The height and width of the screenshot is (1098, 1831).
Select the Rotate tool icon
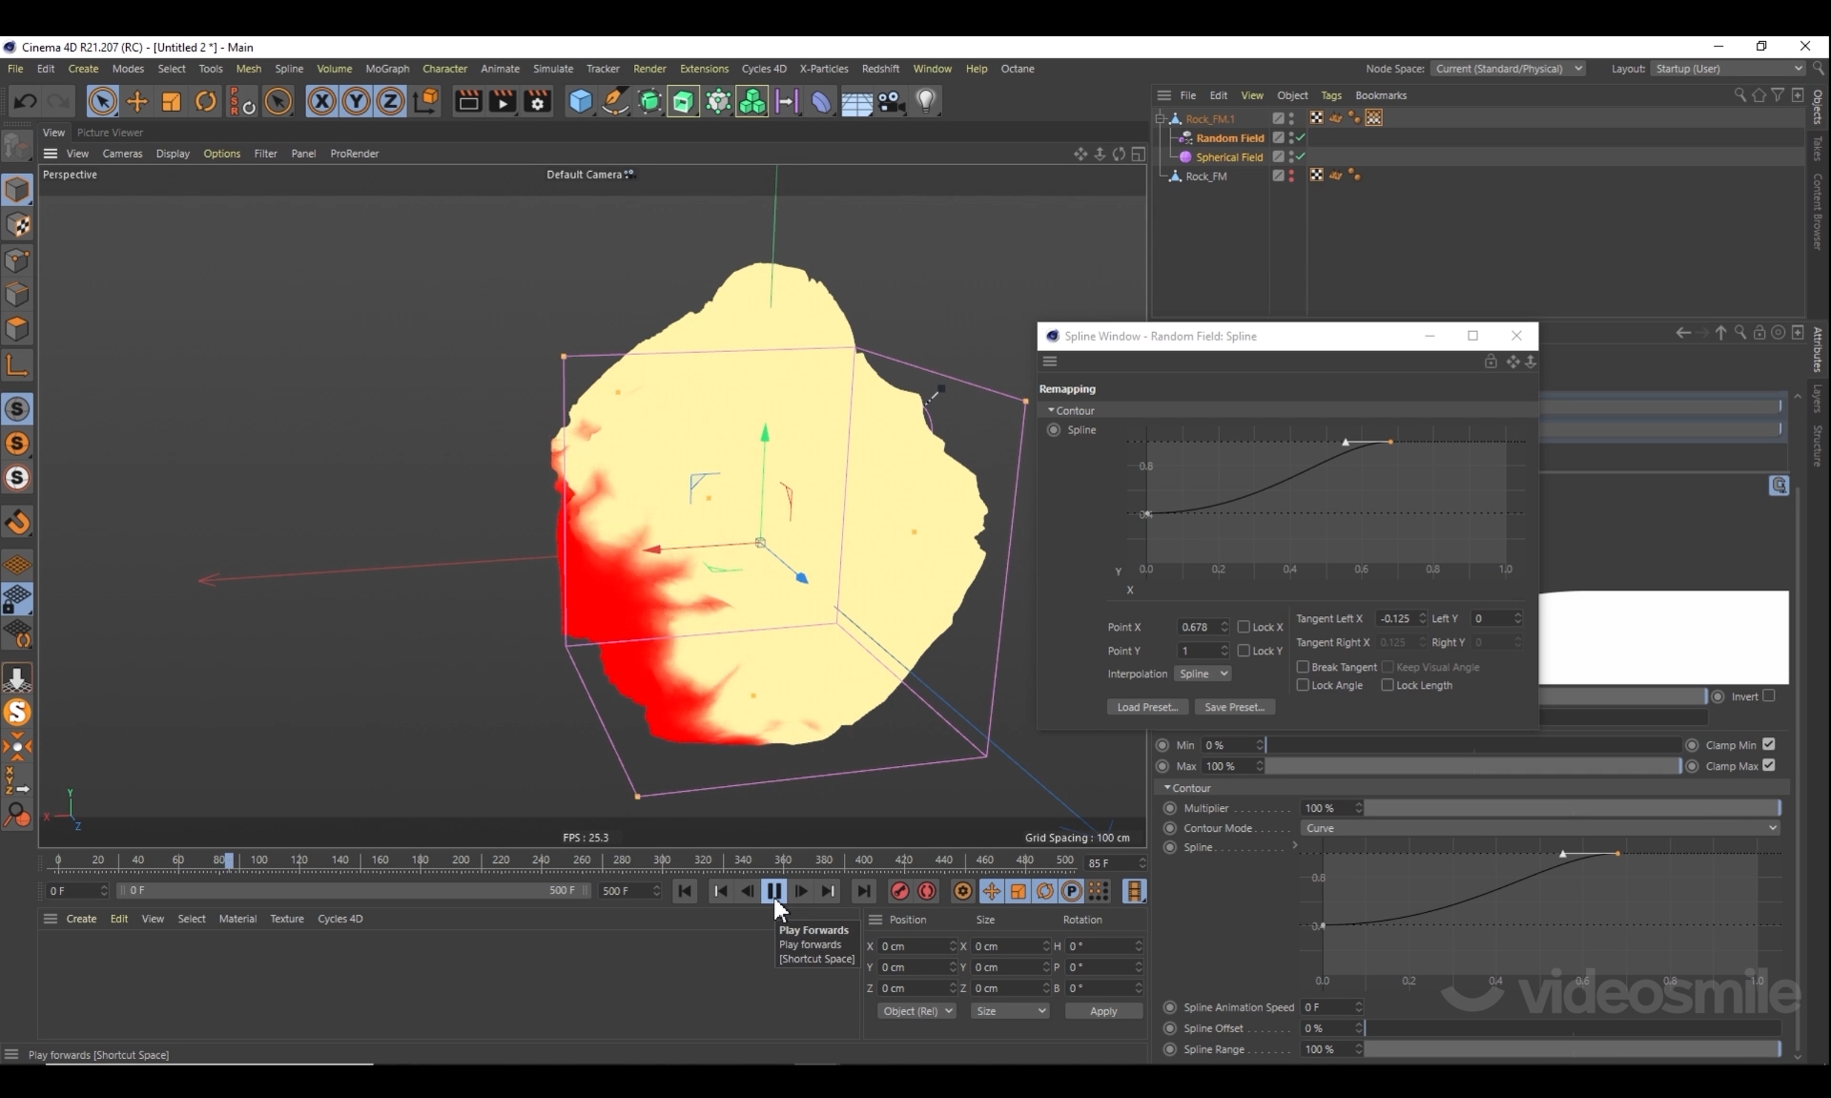(x=205, y=101)
